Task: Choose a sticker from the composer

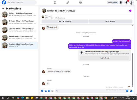Action: pos(49,91)
